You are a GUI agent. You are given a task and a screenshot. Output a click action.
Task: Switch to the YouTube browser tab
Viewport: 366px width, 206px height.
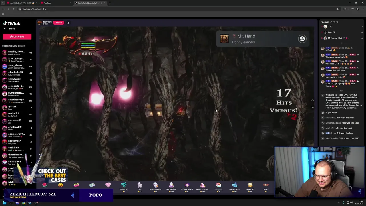tap(56, 3)
